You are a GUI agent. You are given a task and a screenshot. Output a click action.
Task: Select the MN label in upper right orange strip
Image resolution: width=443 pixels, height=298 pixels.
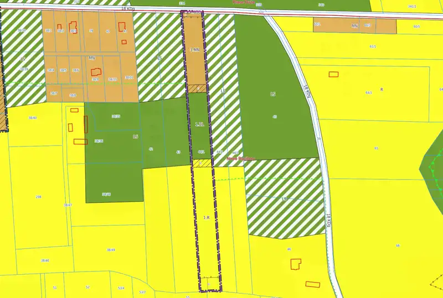[354, 26]
